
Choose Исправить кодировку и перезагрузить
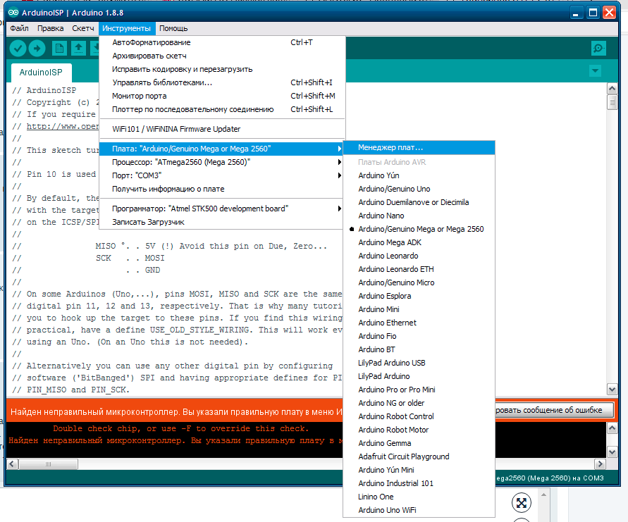tap(222, 69)
